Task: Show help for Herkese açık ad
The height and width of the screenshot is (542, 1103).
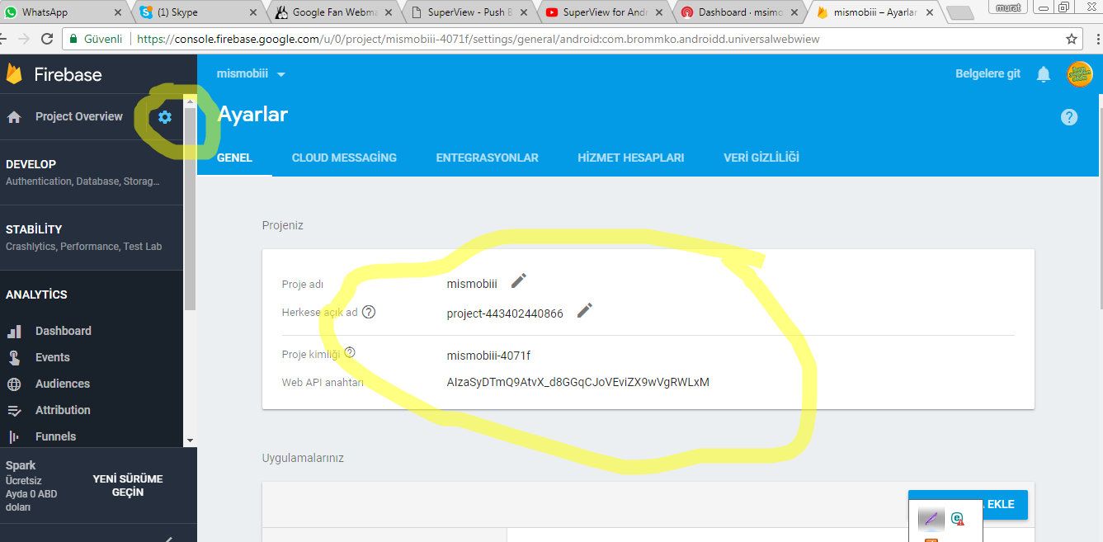Action: point(369,312)
